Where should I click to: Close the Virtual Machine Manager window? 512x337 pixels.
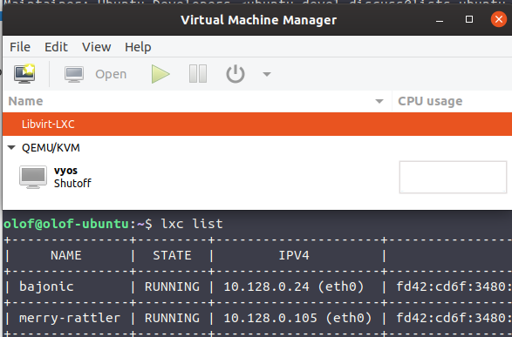pyautogui.click(x=499, y=19)
